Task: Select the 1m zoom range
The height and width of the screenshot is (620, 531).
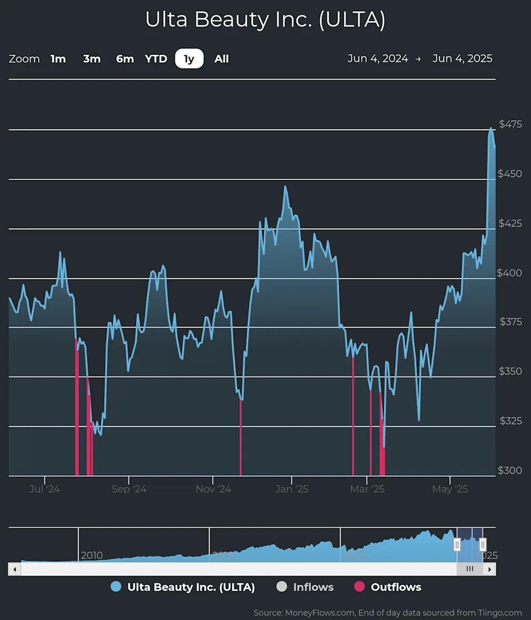Action: click(58, 59)
